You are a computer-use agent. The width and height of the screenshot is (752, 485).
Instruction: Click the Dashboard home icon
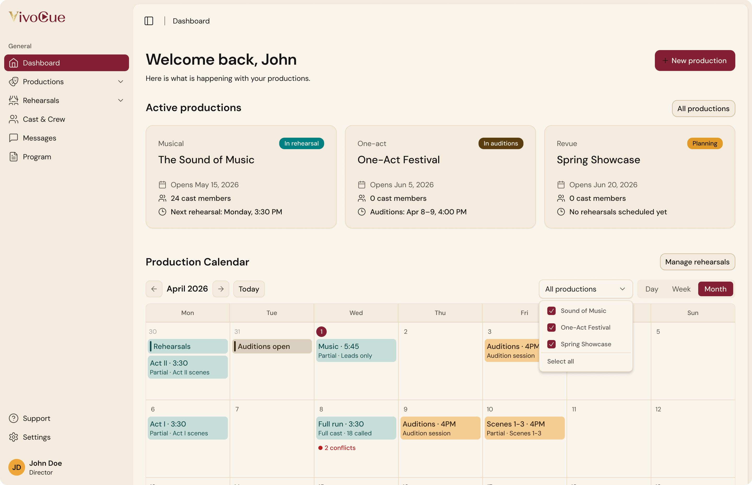click(x=14, y=63)
